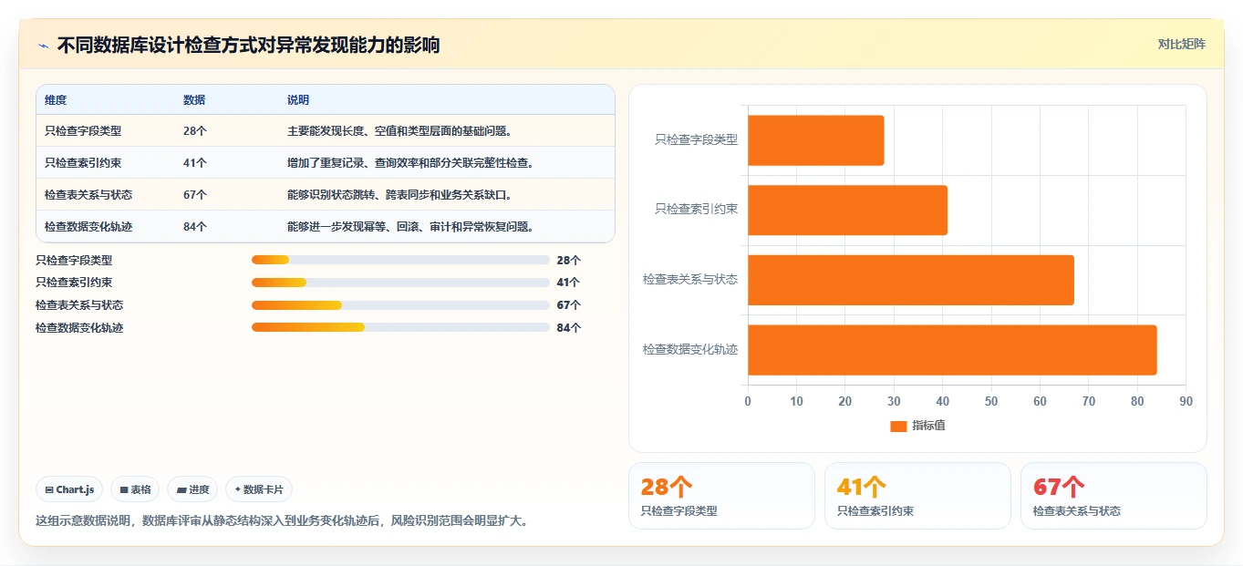The width and height of the screenshot is (1243, 566).
Task: Select the Chart.js tag chip
Action: tap(70, 489)
